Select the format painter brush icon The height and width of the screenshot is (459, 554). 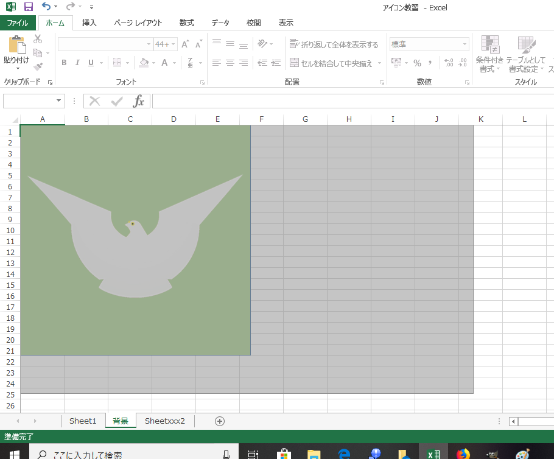37,66
